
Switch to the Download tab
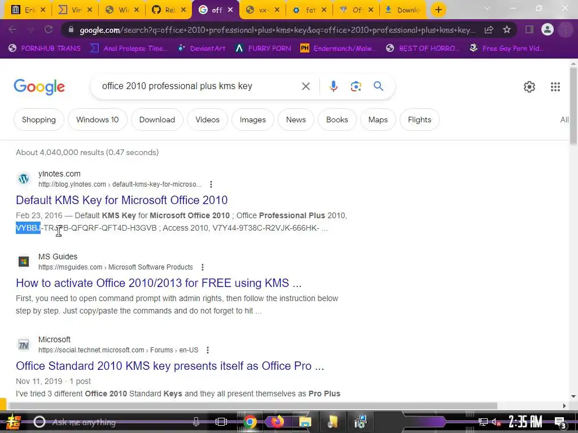(x=403, y=10)
